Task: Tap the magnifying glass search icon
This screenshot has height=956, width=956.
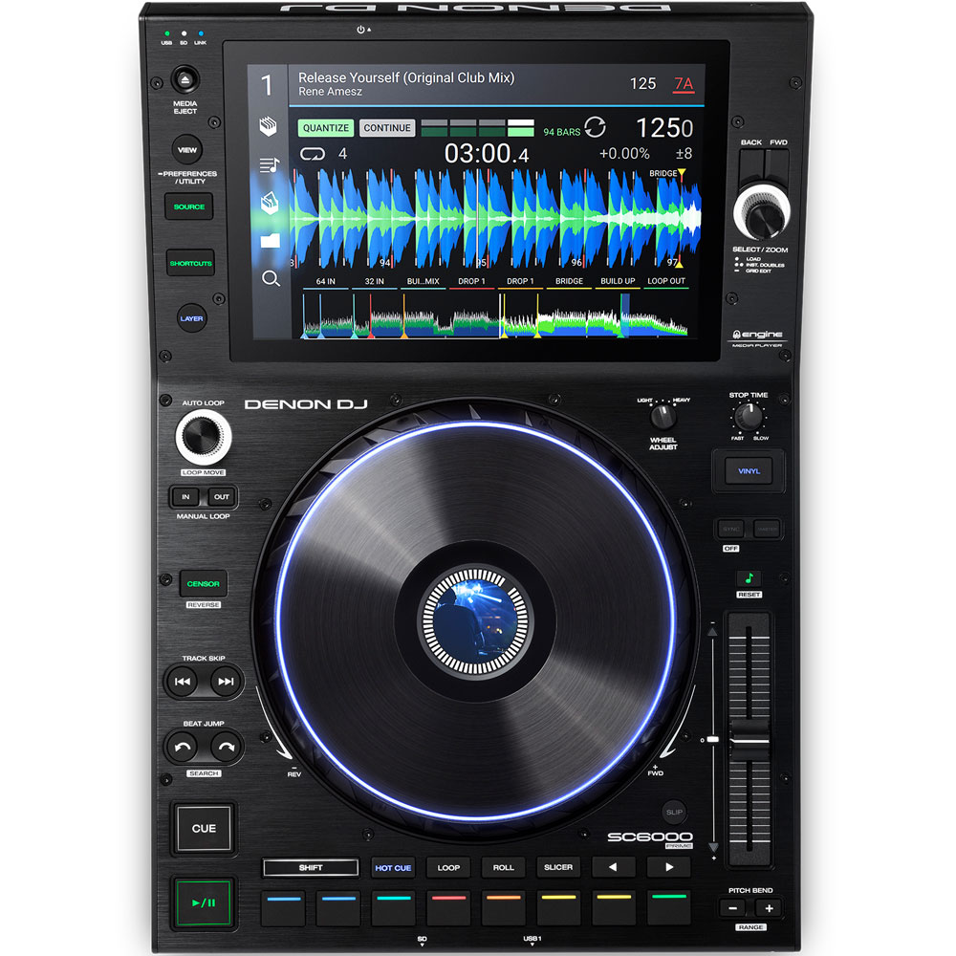Action: (x=271, y=278)
